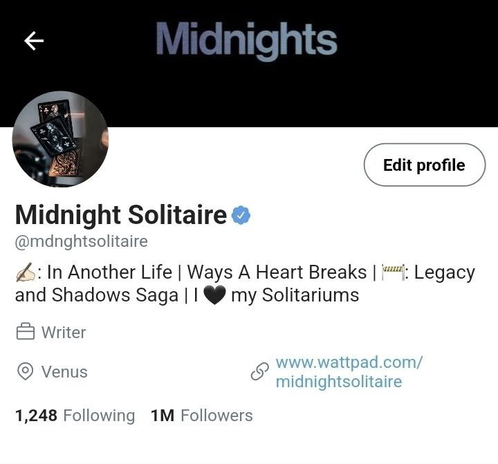Click the Edit profile button
This screenshot has width=498, height=464.
point(424,165)
